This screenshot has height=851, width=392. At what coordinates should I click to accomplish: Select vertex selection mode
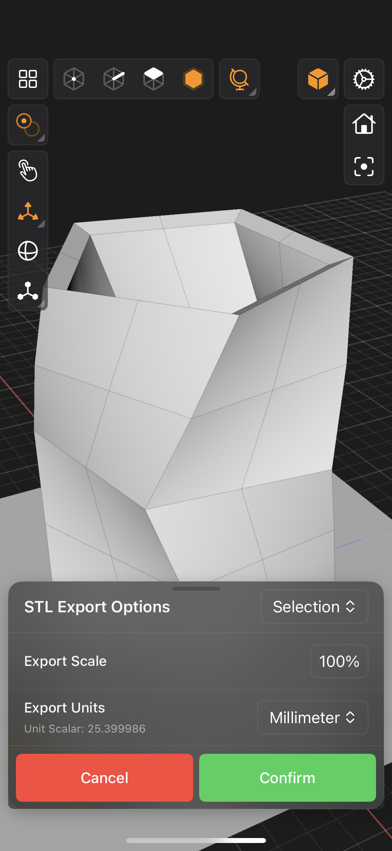coord(73,79)
